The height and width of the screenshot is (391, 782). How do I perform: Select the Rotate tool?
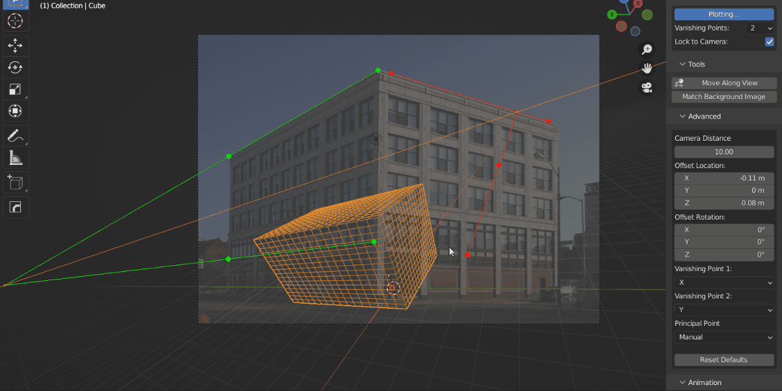15,67
